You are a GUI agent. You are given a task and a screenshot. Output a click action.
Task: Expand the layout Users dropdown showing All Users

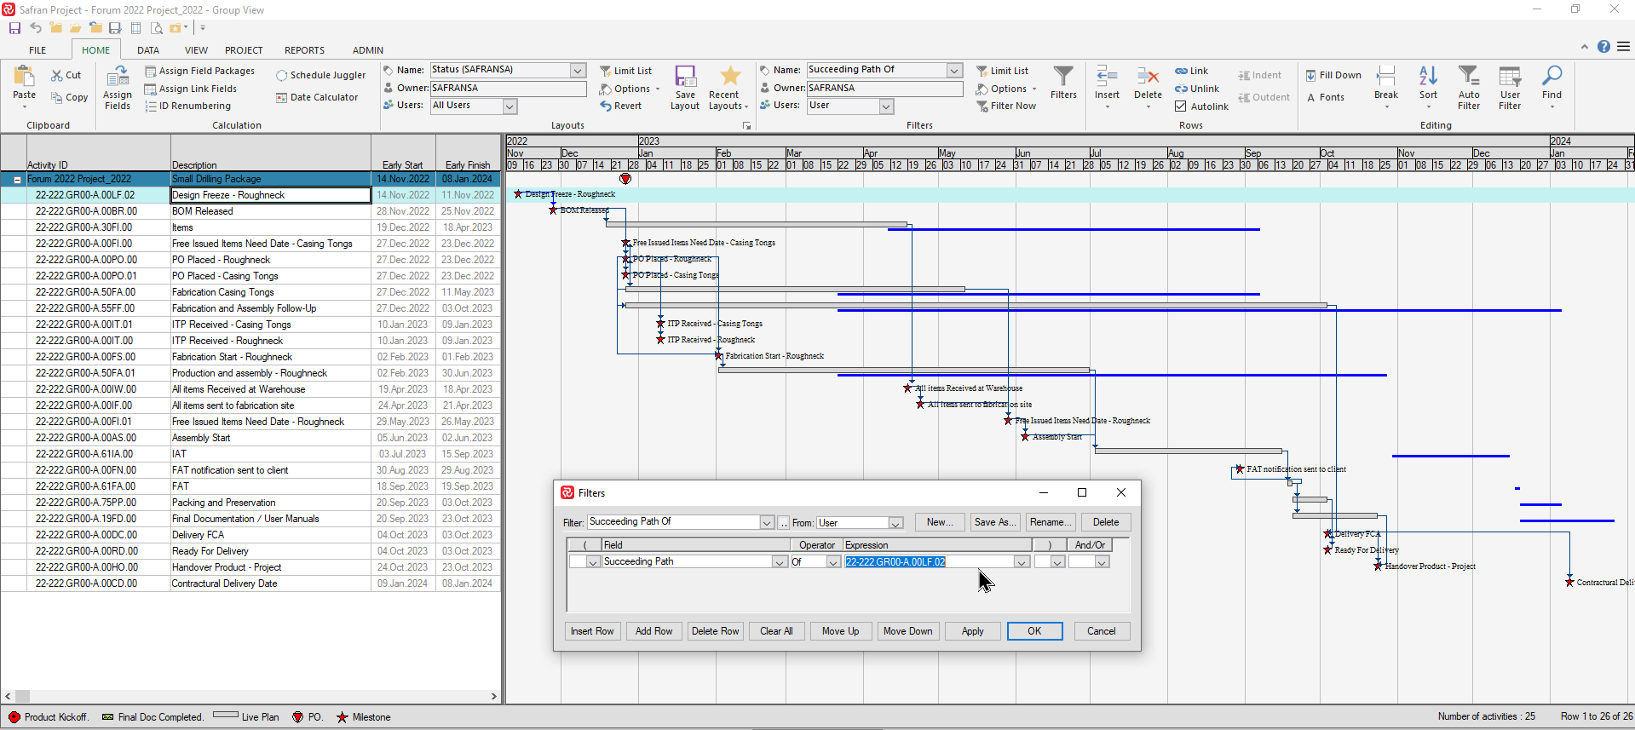coord(509,106)
